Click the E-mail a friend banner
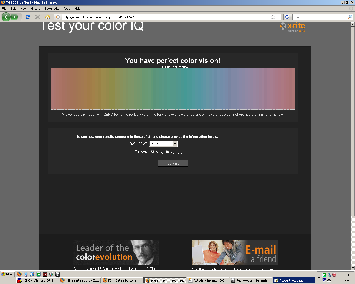355x284 pixels. point(235,252)
